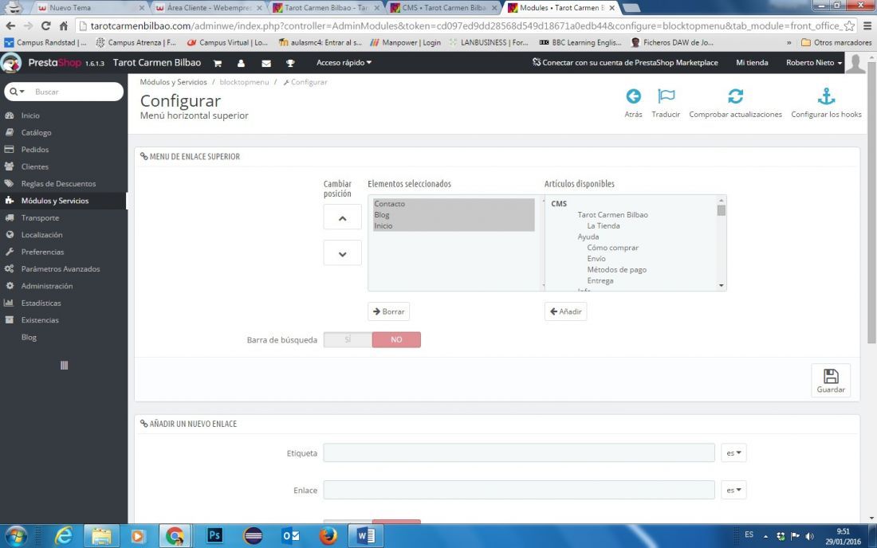Screen dimensions: 877x548
Task: Open the Roberto Nieto user dropdown
Action: [814, 63]
